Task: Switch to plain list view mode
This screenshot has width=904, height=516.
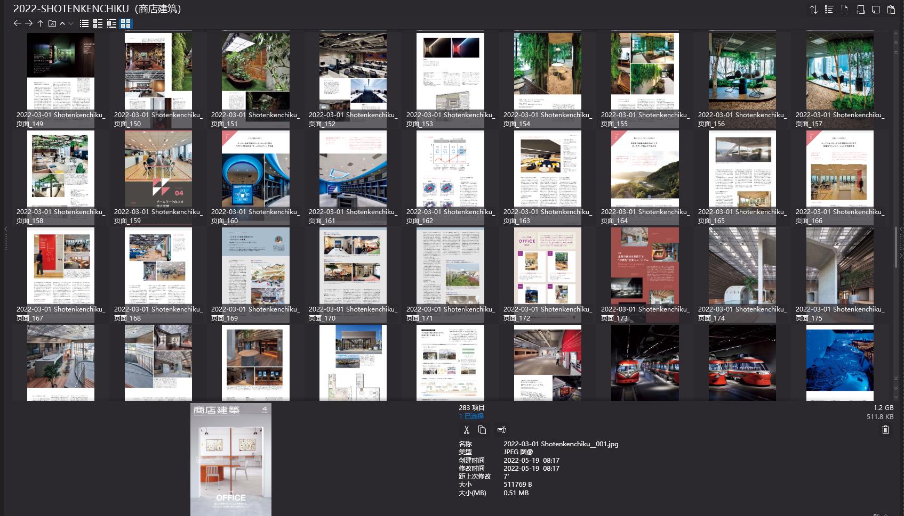Action: point(84,23)
